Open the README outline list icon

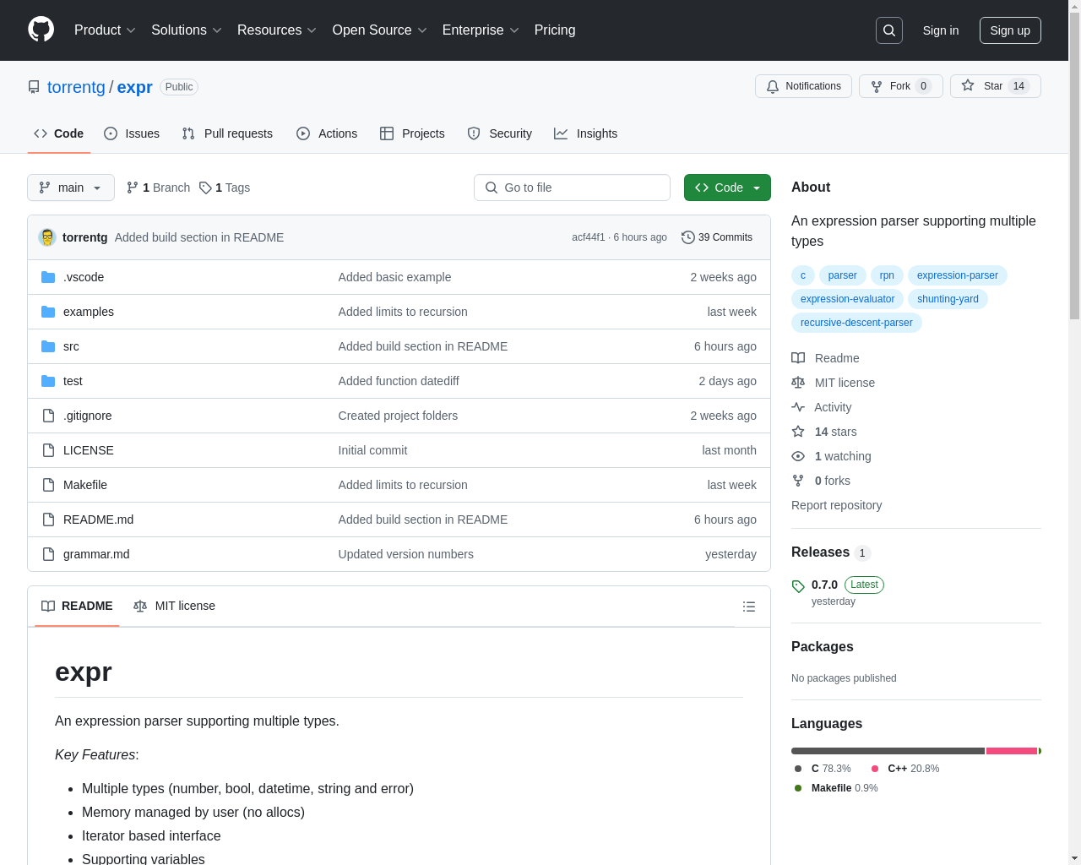749,607
